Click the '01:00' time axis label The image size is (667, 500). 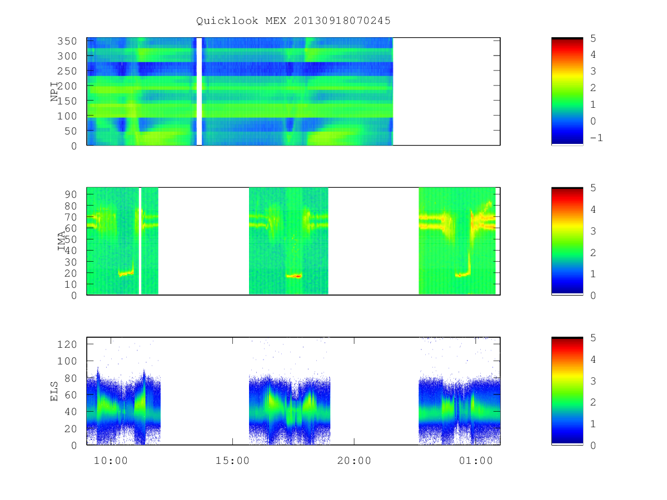click(476, 461)
